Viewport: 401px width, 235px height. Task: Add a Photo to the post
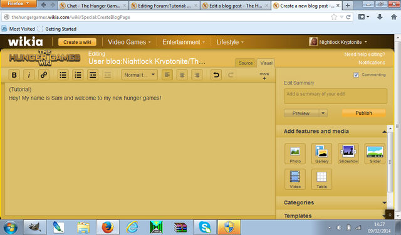click(x=295, y=154)
